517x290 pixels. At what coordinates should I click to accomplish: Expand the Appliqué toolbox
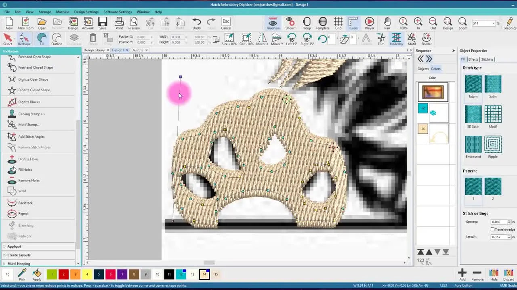pyautogui.click(x=39, y=246)
